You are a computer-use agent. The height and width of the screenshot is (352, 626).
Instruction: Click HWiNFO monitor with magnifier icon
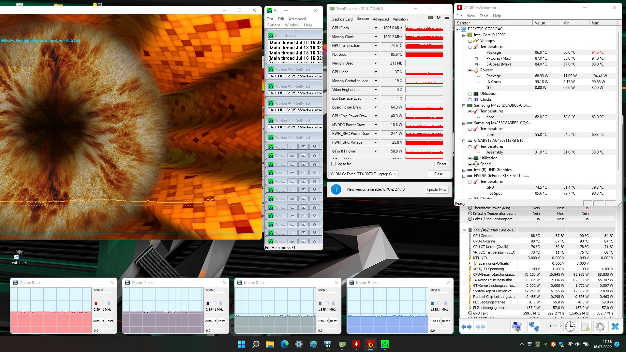click(x=517, y=327)
